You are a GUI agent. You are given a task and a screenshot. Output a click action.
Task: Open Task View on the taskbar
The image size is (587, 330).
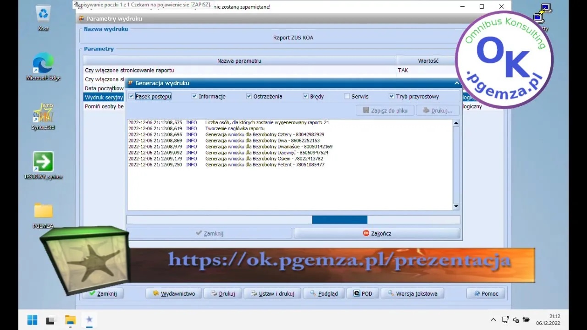51,320
